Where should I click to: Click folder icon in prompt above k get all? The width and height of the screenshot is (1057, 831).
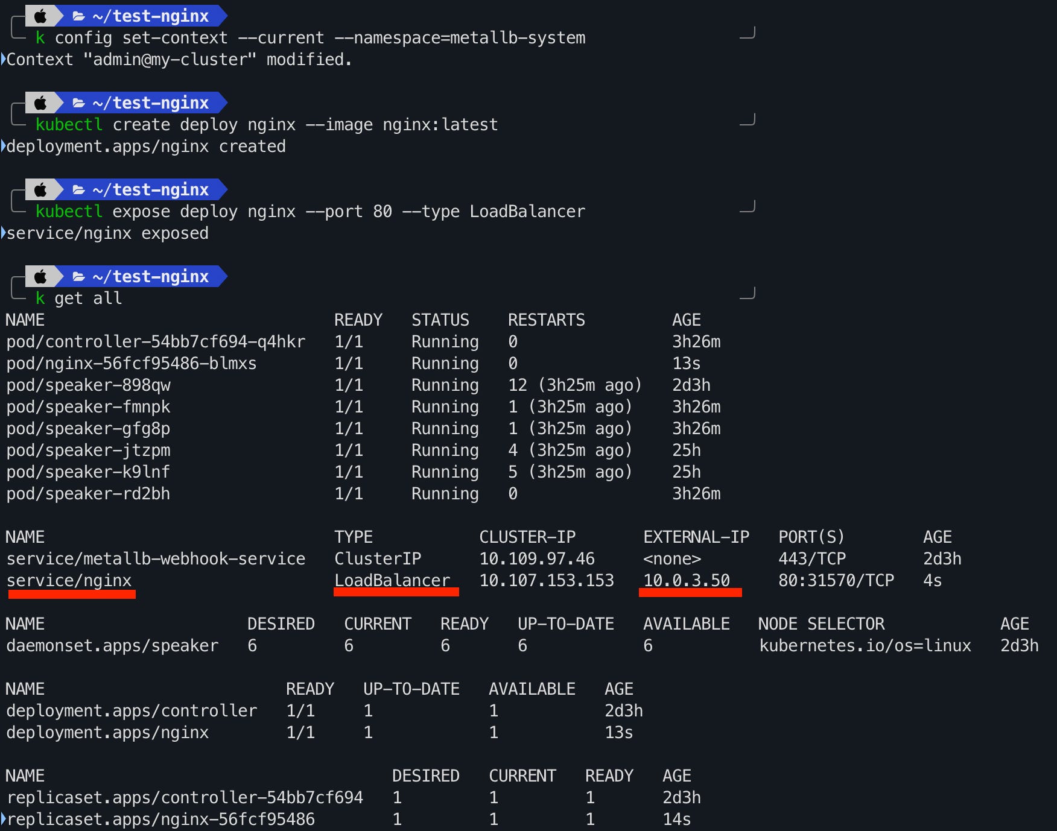(78, 277)
